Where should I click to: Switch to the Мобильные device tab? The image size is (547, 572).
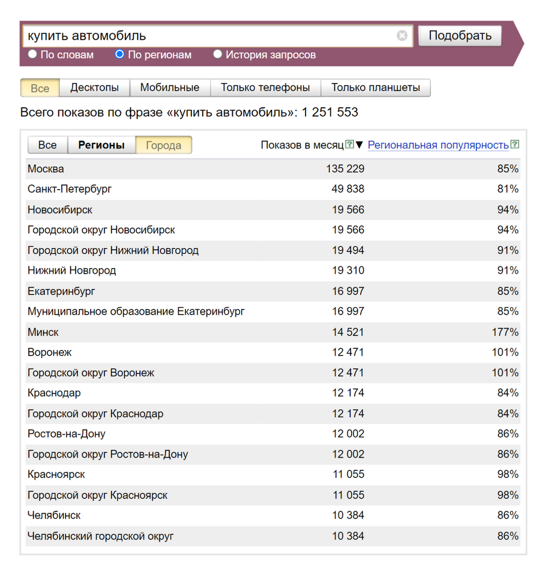tap(170, 88)
